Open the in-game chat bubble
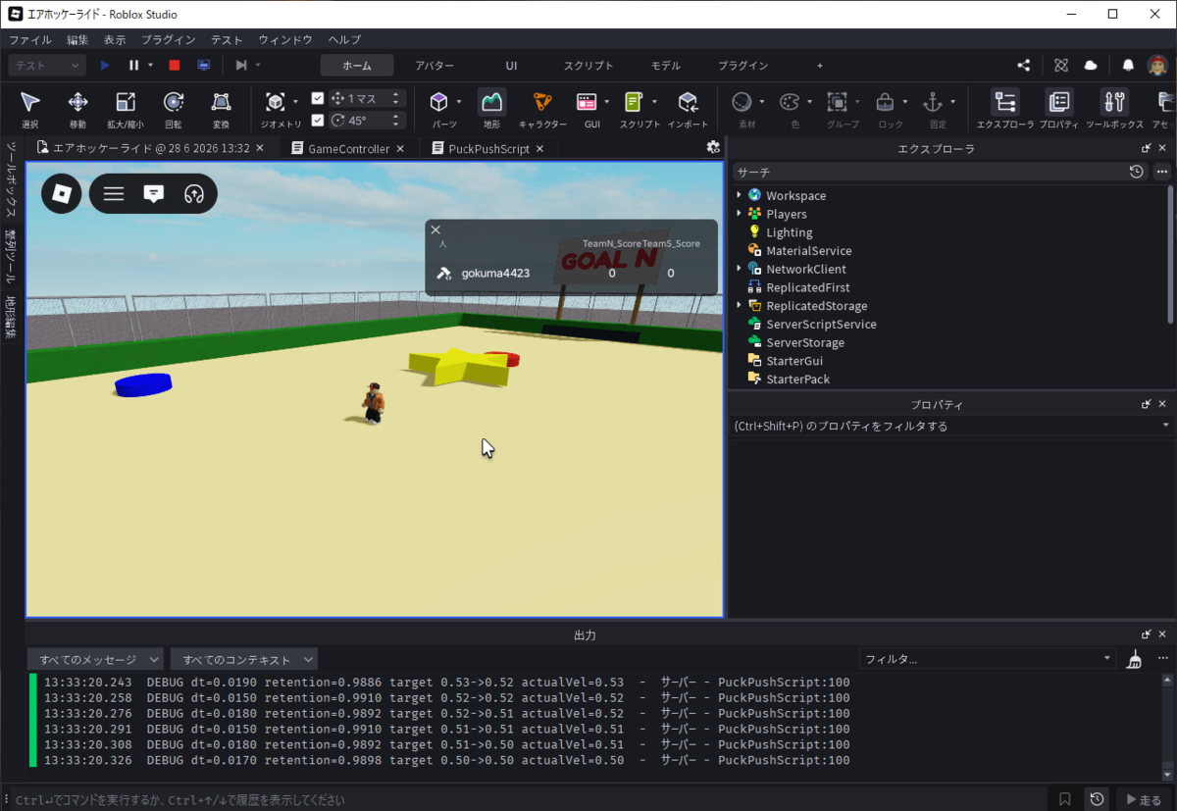 (154, 193)
